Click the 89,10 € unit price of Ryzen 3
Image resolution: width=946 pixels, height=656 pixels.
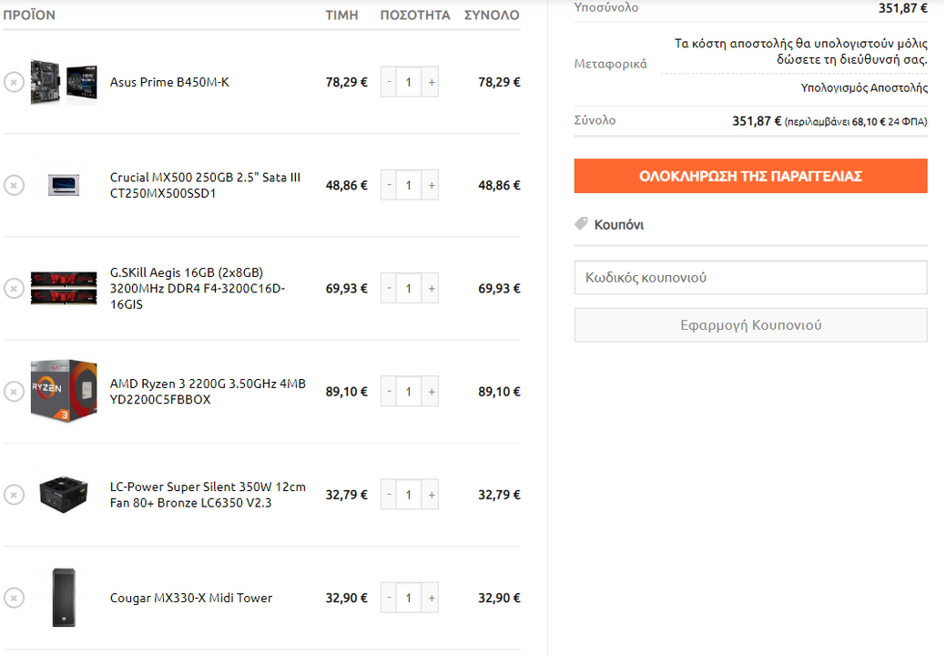pyautogui.click(x=346, y=392)
